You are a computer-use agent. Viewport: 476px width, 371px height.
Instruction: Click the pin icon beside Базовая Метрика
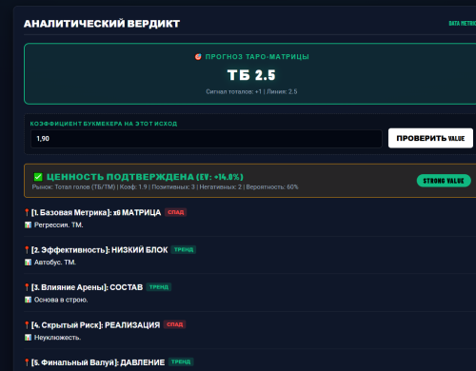coord(27,212)
